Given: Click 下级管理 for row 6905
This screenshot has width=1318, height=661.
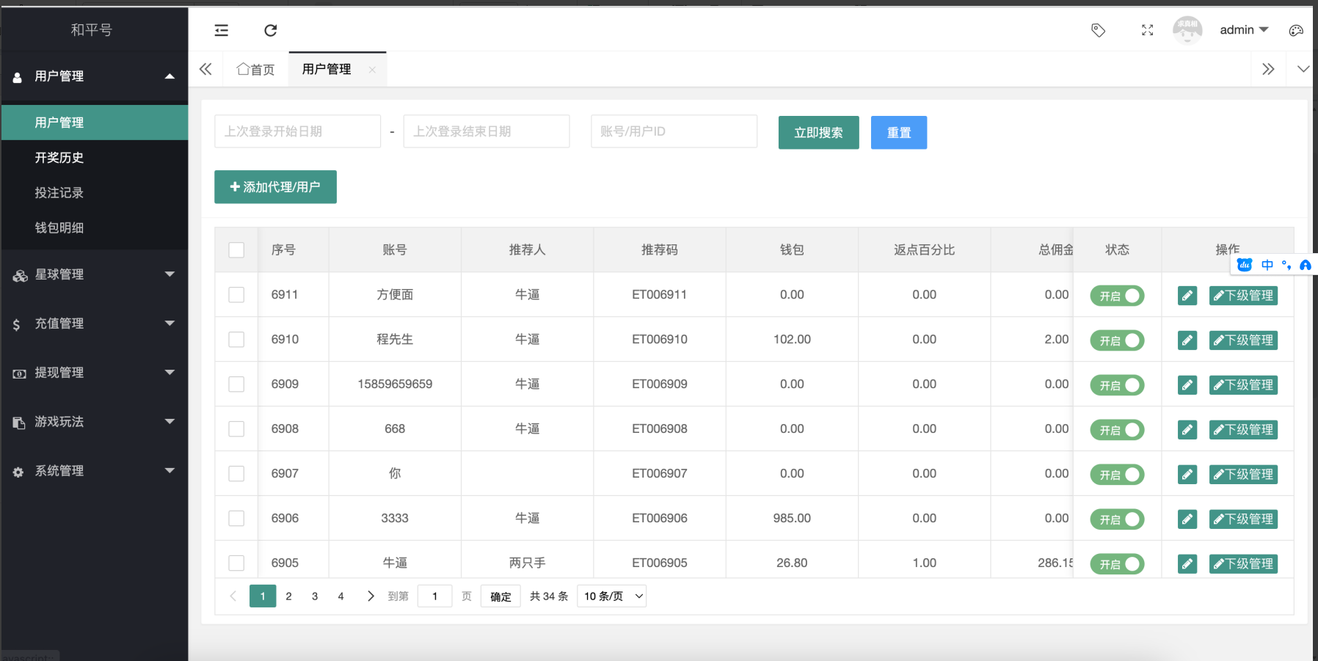Looking at the screenshot, I should 1243,564.
